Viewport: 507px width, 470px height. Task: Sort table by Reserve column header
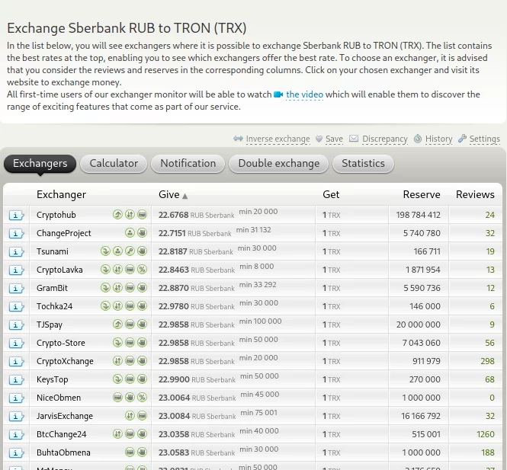(x=421, y=195)
